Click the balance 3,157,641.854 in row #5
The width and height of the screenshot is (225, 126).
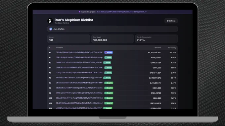click(x=156, y=73)
